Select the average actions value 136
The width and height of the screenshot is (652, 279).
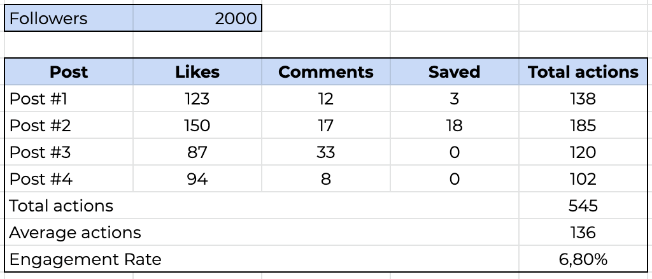(583, 232)
